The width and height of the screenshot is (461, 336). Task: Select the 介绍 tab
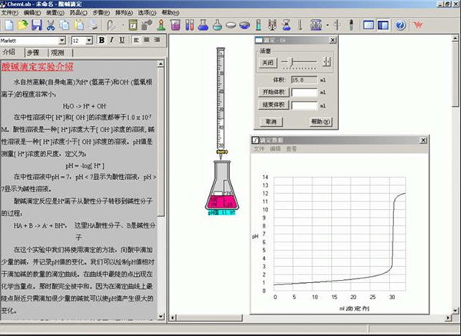tap(9, 52)
